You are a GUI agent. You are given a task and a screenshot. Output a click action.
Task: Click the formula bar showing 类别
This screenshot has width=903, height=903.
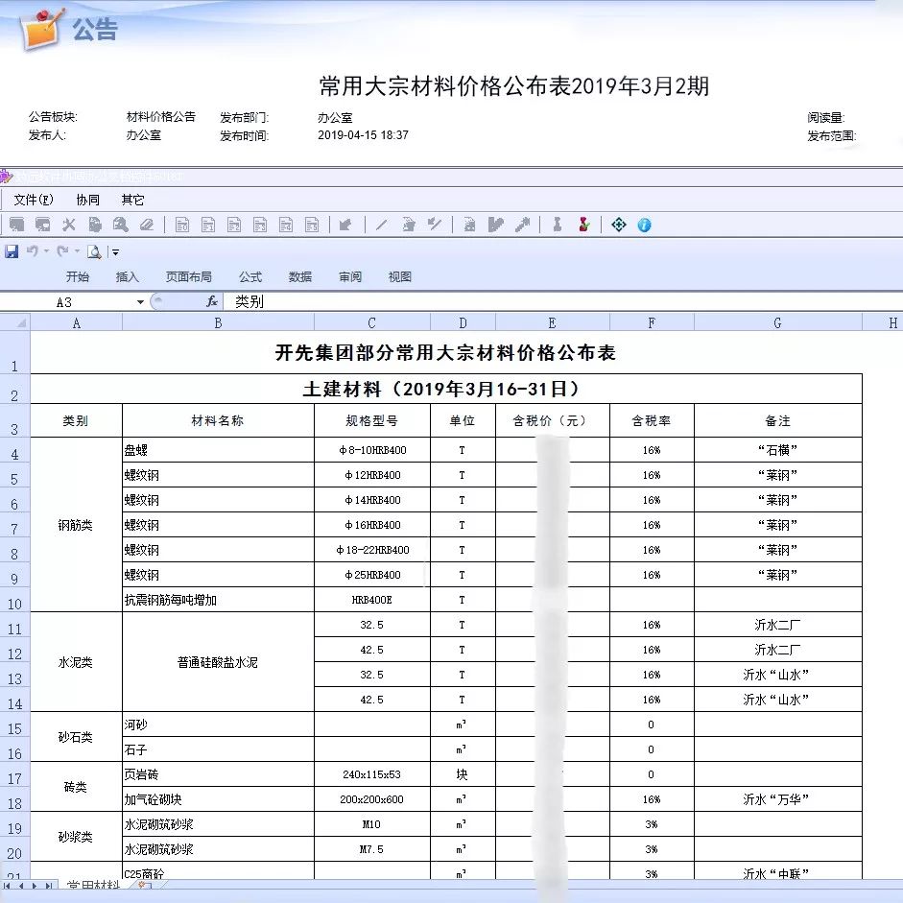pos(564,301)
